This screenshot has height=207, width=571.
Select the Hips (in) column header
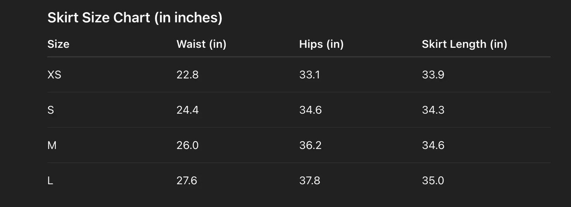[321, 44]
